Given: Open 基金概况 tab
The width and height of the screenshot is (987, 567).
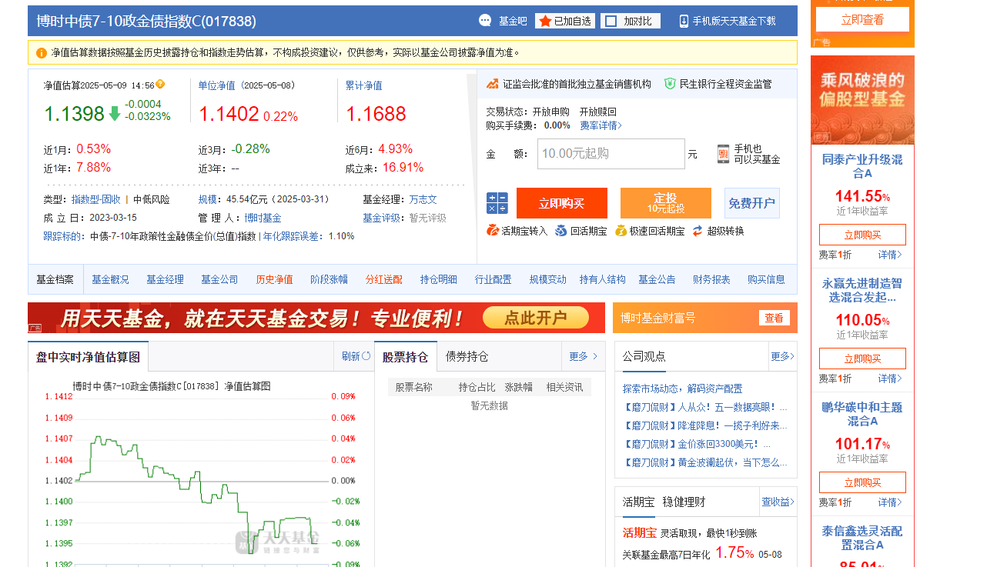Looking at the screenshot, I should (x=111, y=279).
